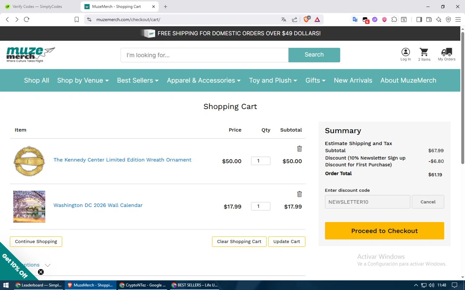Show hidden system tray icons chevron

click(416, 285)
